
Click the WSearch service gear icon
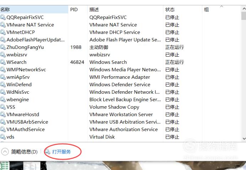[x=3, y=62]
